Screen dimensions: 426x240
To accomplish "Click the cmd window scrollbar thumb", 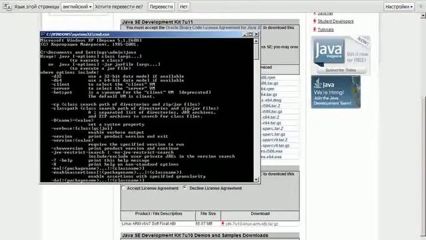I will coord(256,52).
